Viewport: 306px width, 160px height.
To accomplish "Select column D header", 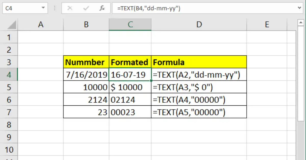I will pyautogui.click(x=199, y=25).
